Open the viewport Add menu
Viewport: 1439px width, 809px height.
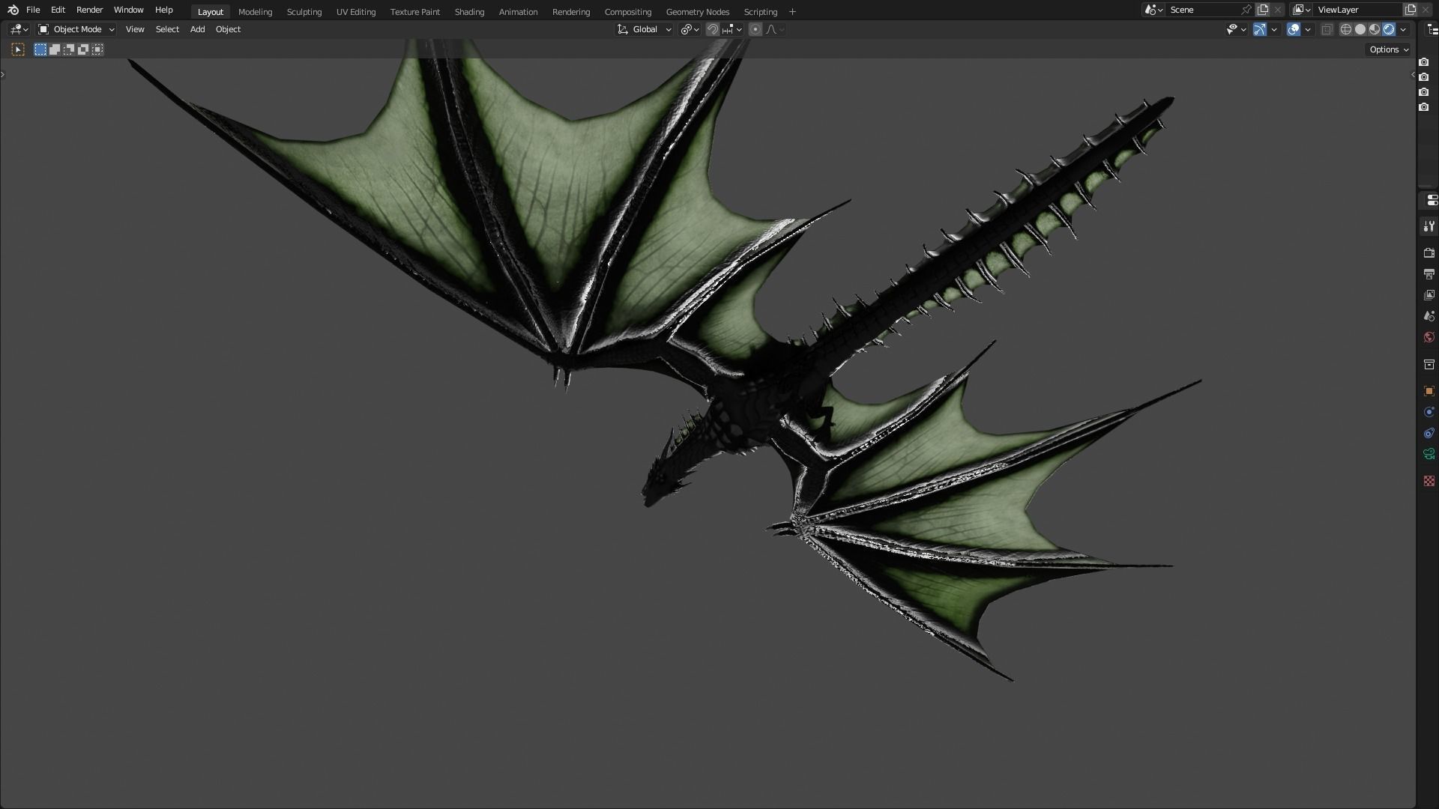coord(197,29)
